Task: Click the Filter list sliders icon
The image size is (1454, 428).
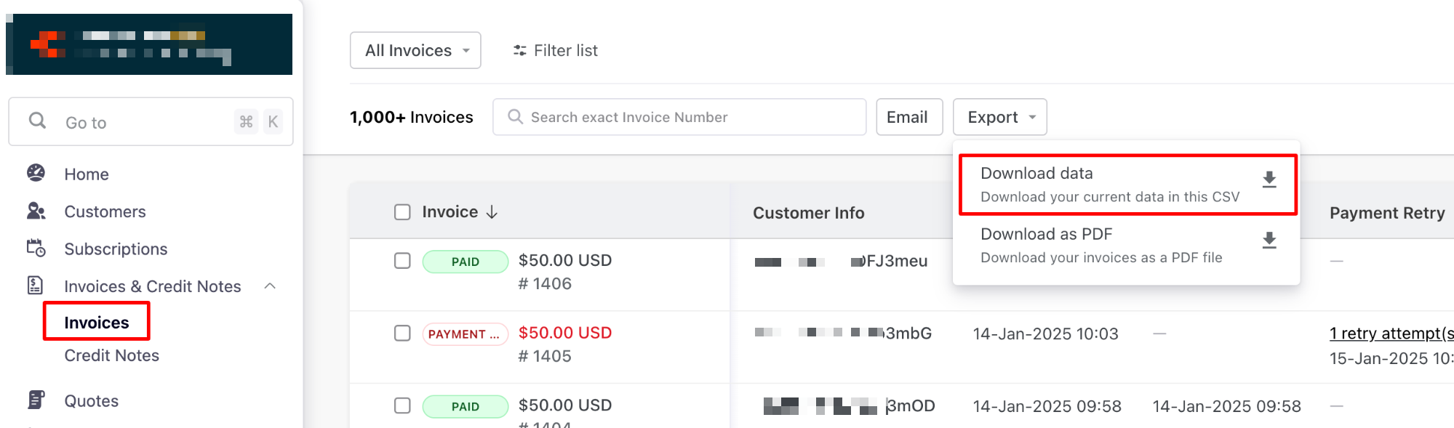Action: point(519,50)
